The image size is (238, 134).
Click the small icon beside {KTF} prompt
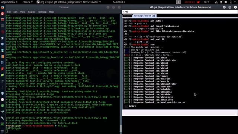126,106
